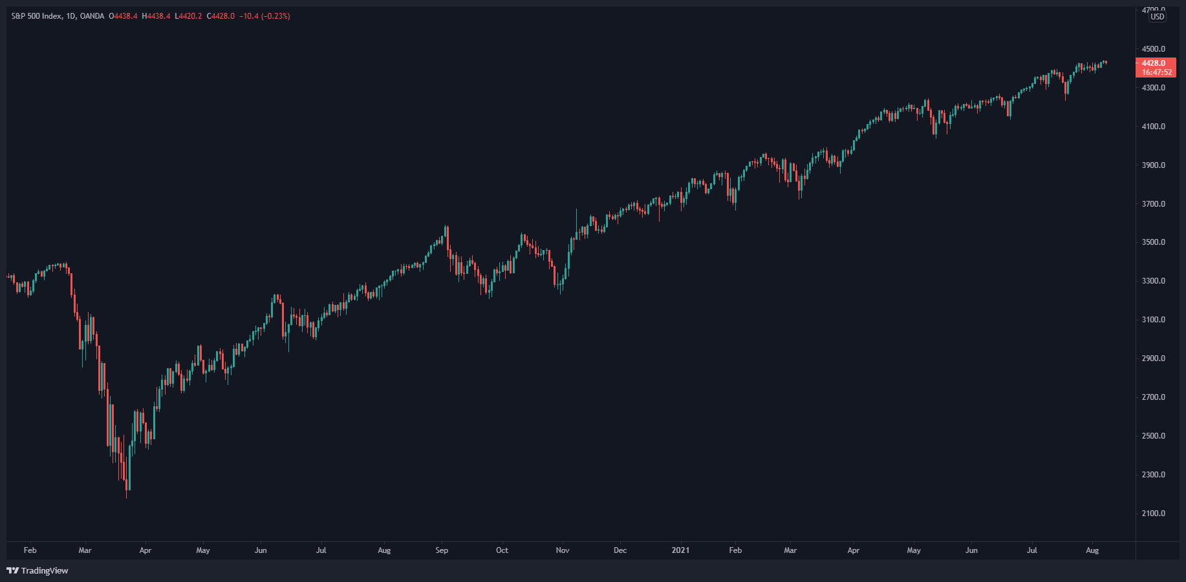Image resolution: width=1186 pixels, height=582 pixels.
Task: Select the 2021 label on the time axis
Action: (x=680, y=550)
